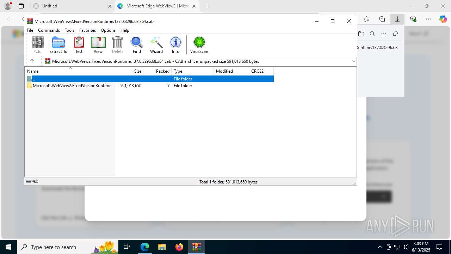Open the notification center icon
The width and height of the screenshot is (451, 254).
[x=439, y=247]
